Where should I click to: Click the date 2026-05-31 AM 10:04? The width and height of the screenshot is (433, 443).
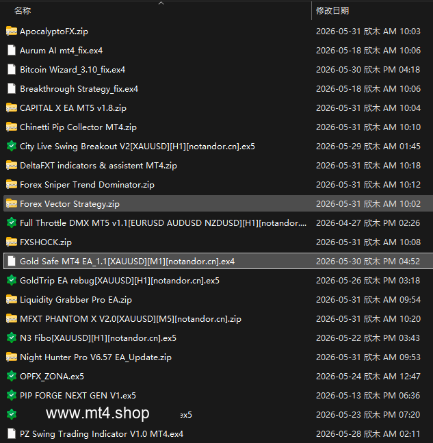(368, 108)
